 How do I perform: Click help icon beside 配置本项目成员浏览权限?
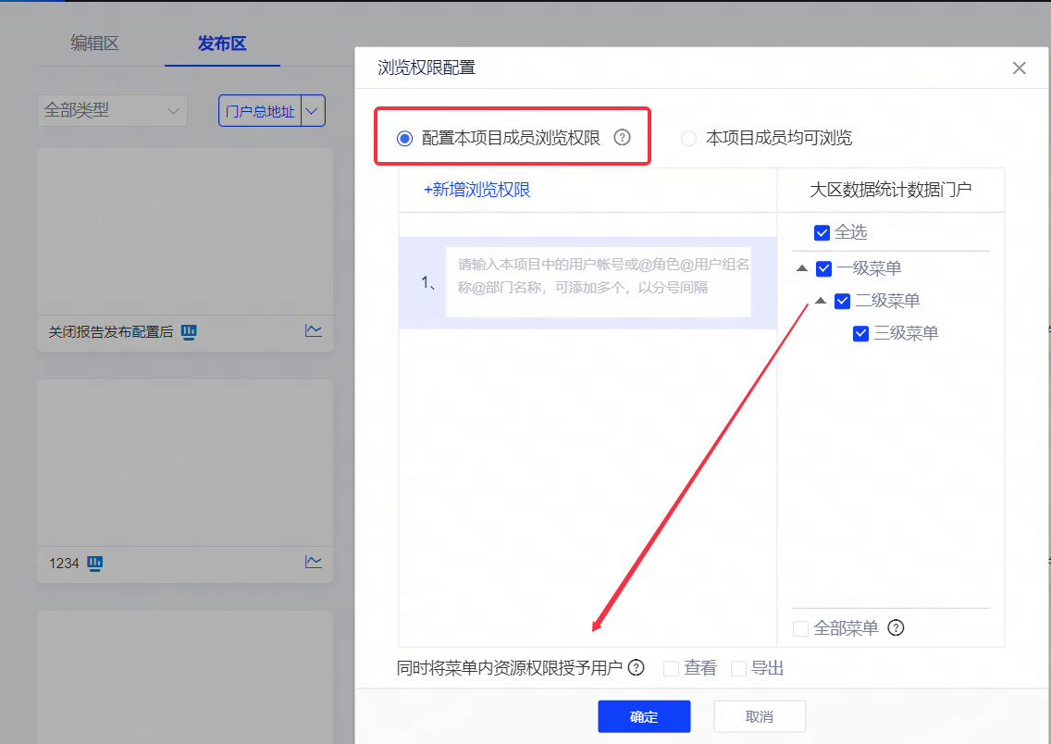click(622, 138)
